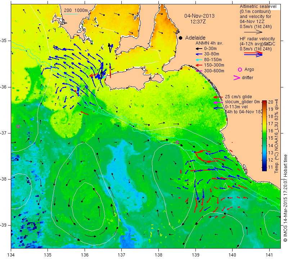Click the longitude axis label 140
This screenshot has width=288, height=259.
(x=232, y=255)
